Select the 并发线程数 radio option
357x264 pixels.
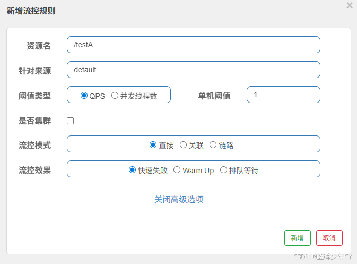(x=115, y=95)
